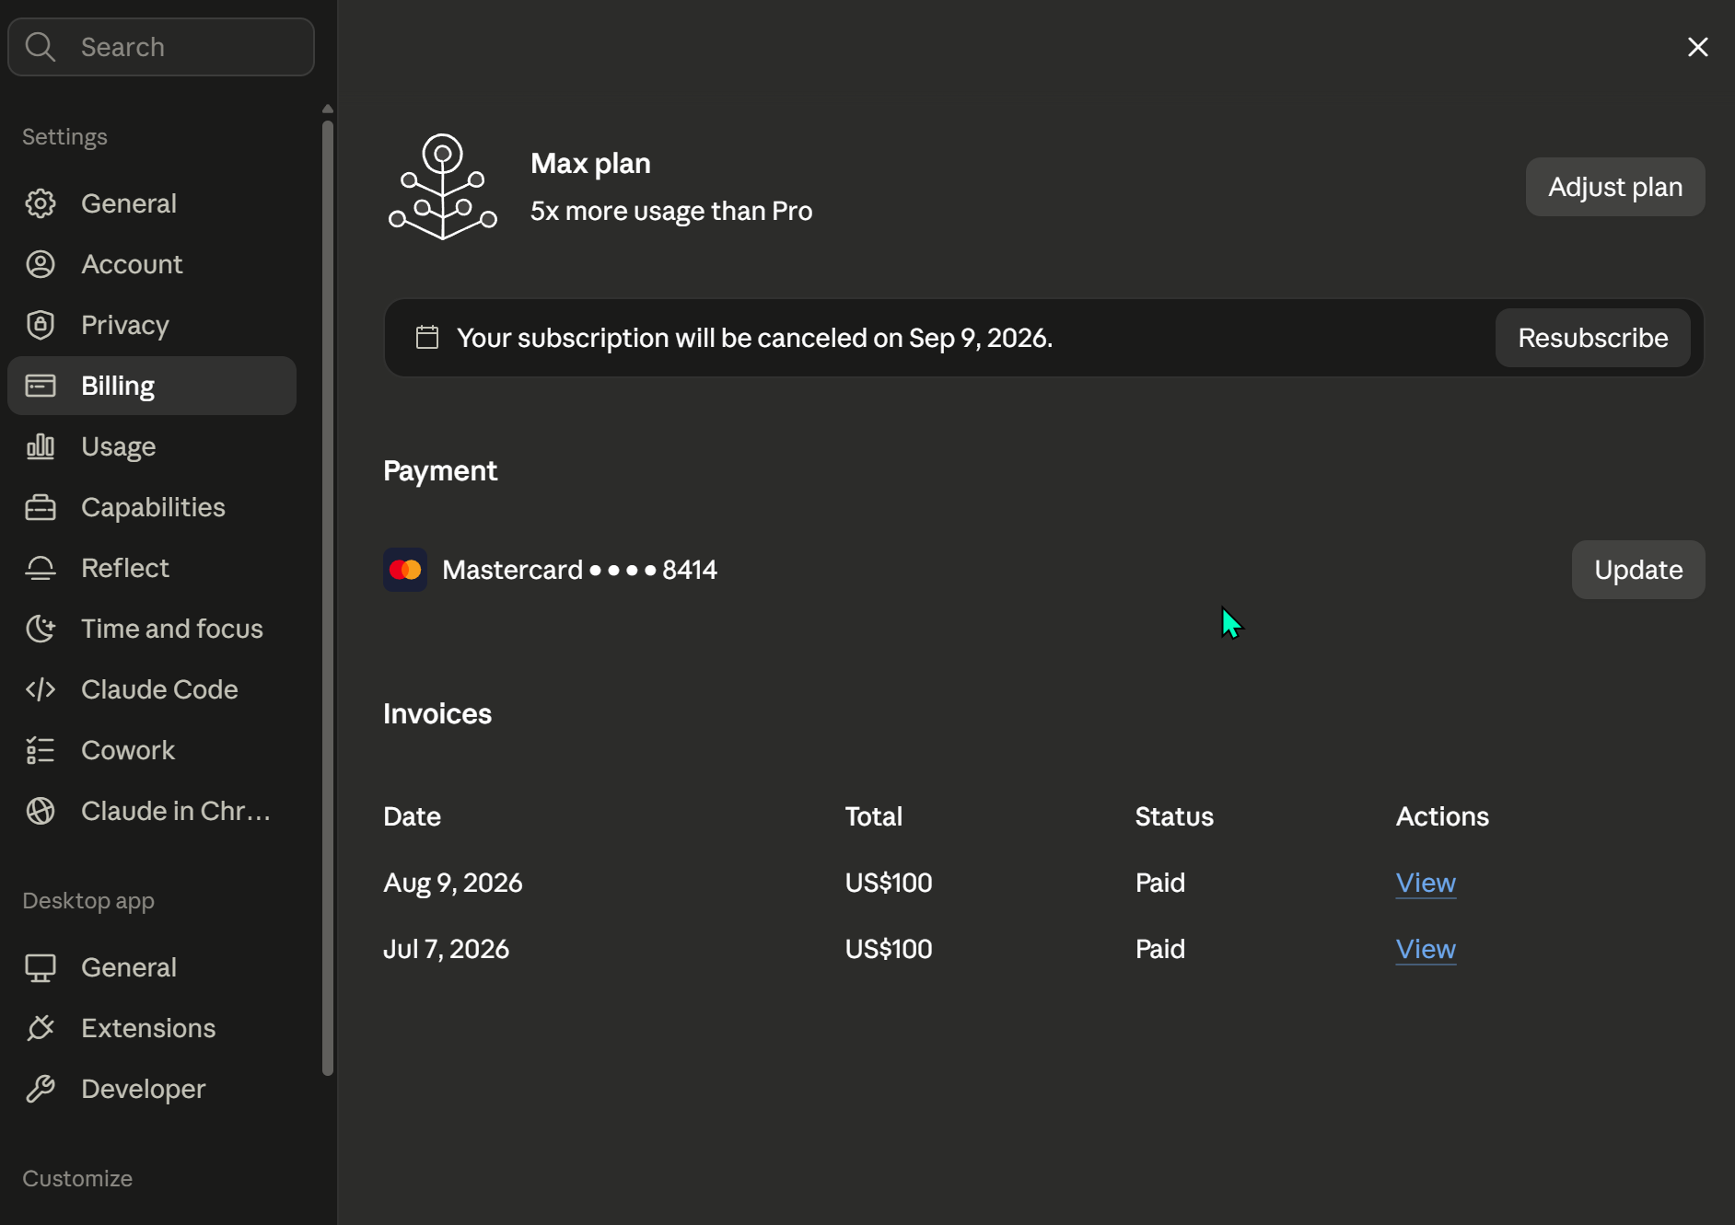Click the US$100 total for Jul 7
Screen dimensions: 1735x1225
[889, 949]
